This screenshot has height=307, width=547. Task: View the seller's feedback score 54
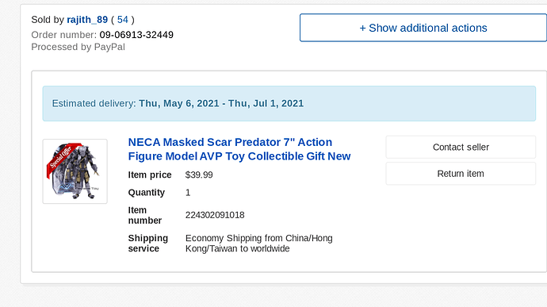click(122, 20)
